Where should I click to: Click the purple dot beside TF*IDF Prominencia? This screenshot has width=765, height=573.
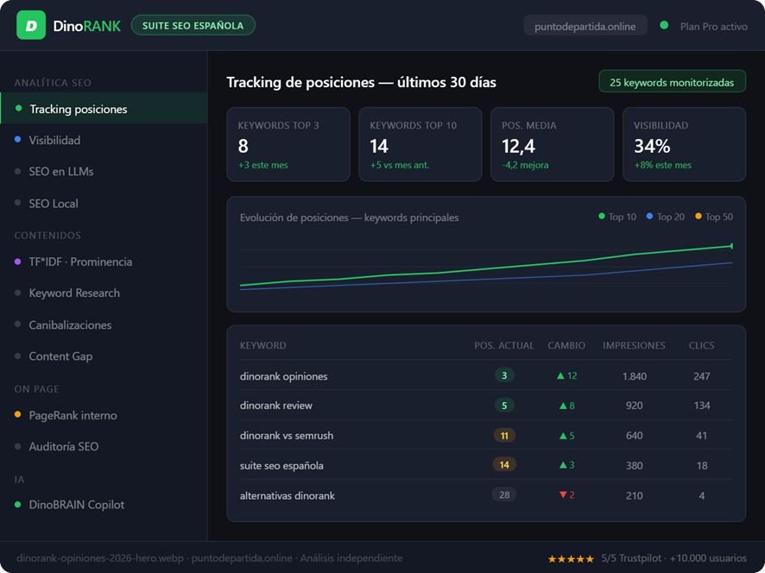point(17,261)
